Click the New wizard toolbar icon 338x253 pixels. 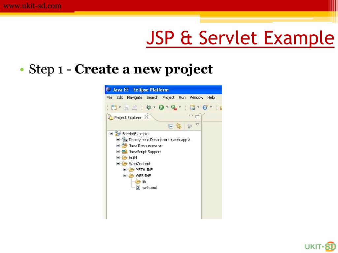[114, 107]
